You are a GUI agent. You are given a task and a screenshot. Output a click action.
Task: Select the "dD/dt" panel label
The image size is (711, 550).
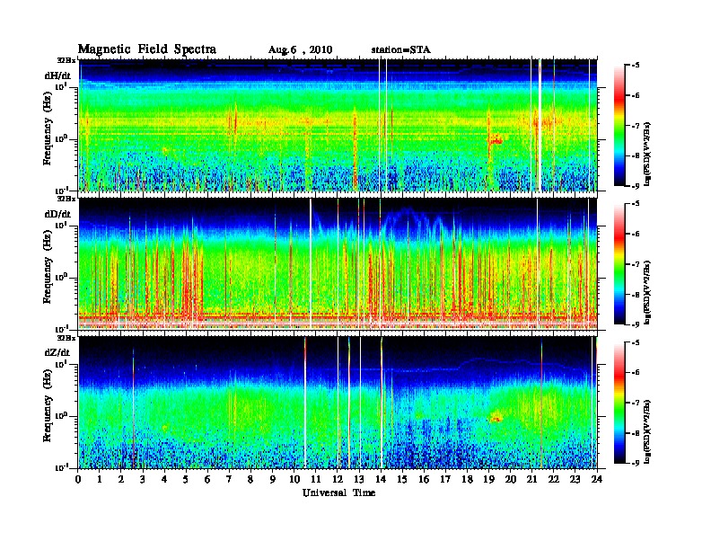[x=57, y=214]
